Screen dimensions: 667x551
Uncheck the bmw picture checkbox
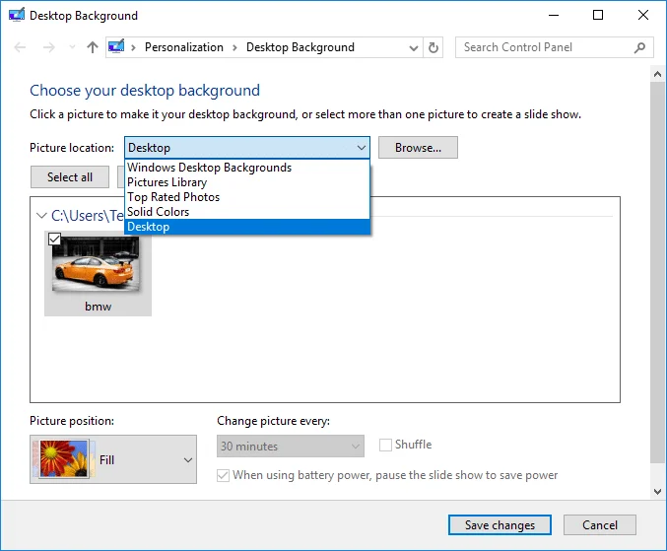pyautogui.click(x=54, y=239)
